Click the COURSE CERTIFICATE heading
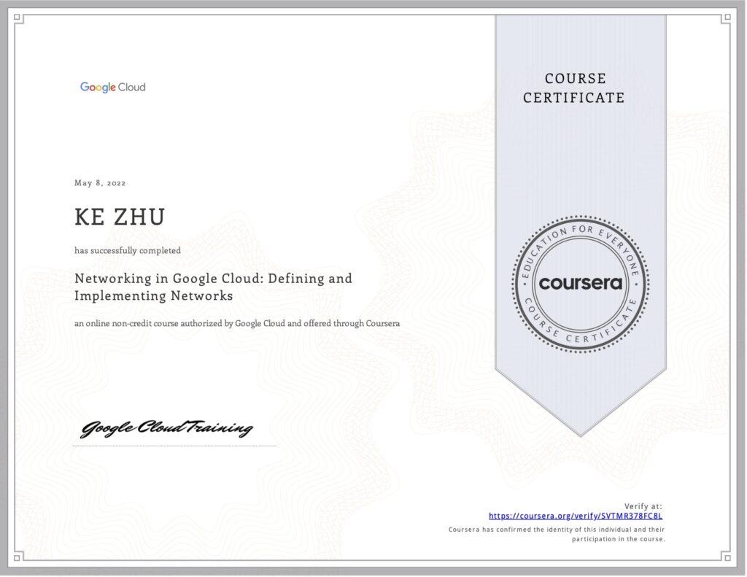This screenshot has height=577, width=747. click(x=575, y=88)
